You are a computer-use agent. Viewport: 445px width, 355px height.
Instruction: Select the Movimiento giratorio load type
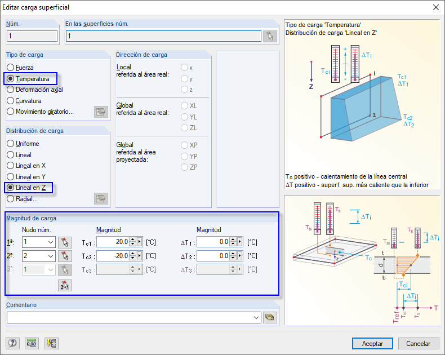[40, 112]
